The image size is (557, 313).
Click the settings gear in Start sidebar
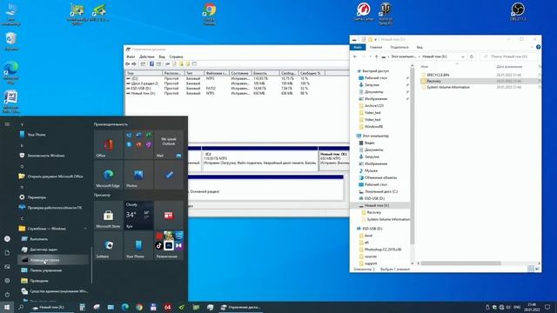(7, 281)
